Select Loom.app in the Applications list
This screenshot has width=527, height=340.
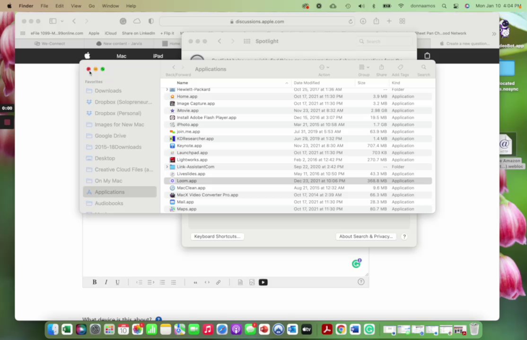[x=298, y=181]
